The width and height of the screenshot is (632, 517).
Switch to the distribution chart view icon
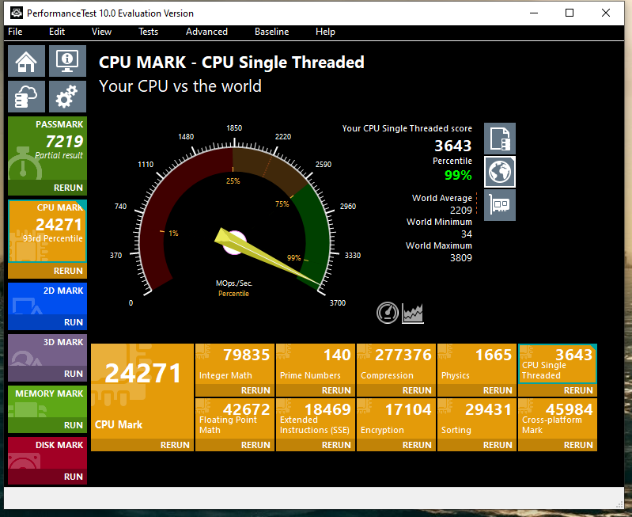pyautogui.click(x=413, y=314)
